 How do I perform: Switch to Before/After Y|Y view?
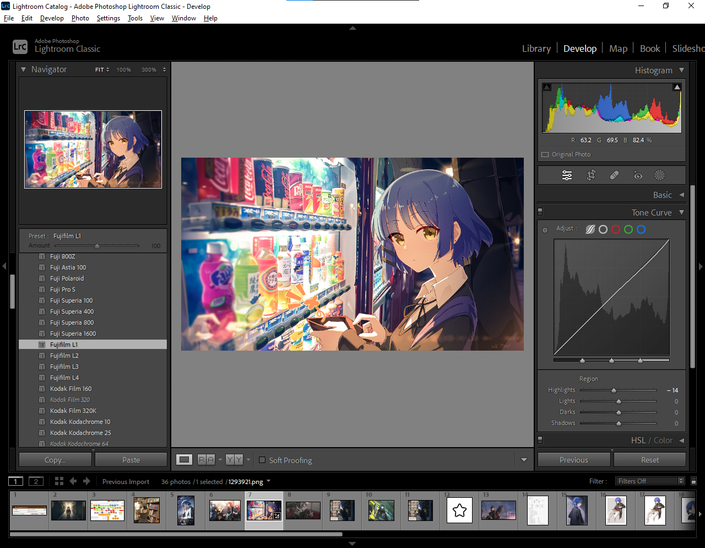(x=234, y=459)
